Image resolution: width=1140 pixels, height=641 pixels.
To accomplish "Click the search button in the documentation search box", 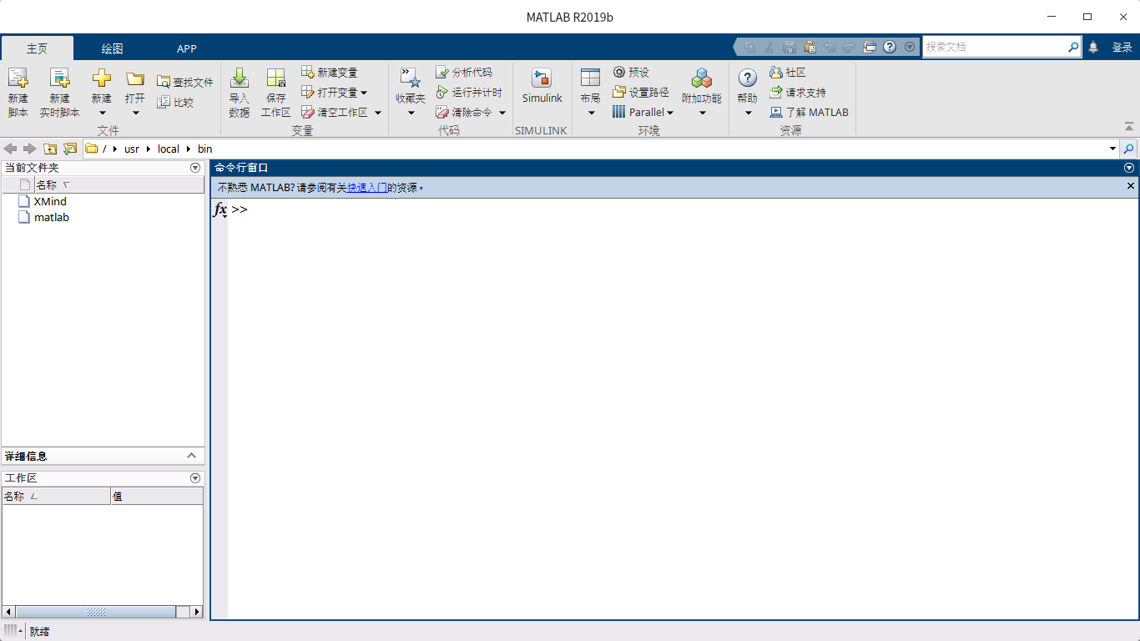I will click(1074, 48).
